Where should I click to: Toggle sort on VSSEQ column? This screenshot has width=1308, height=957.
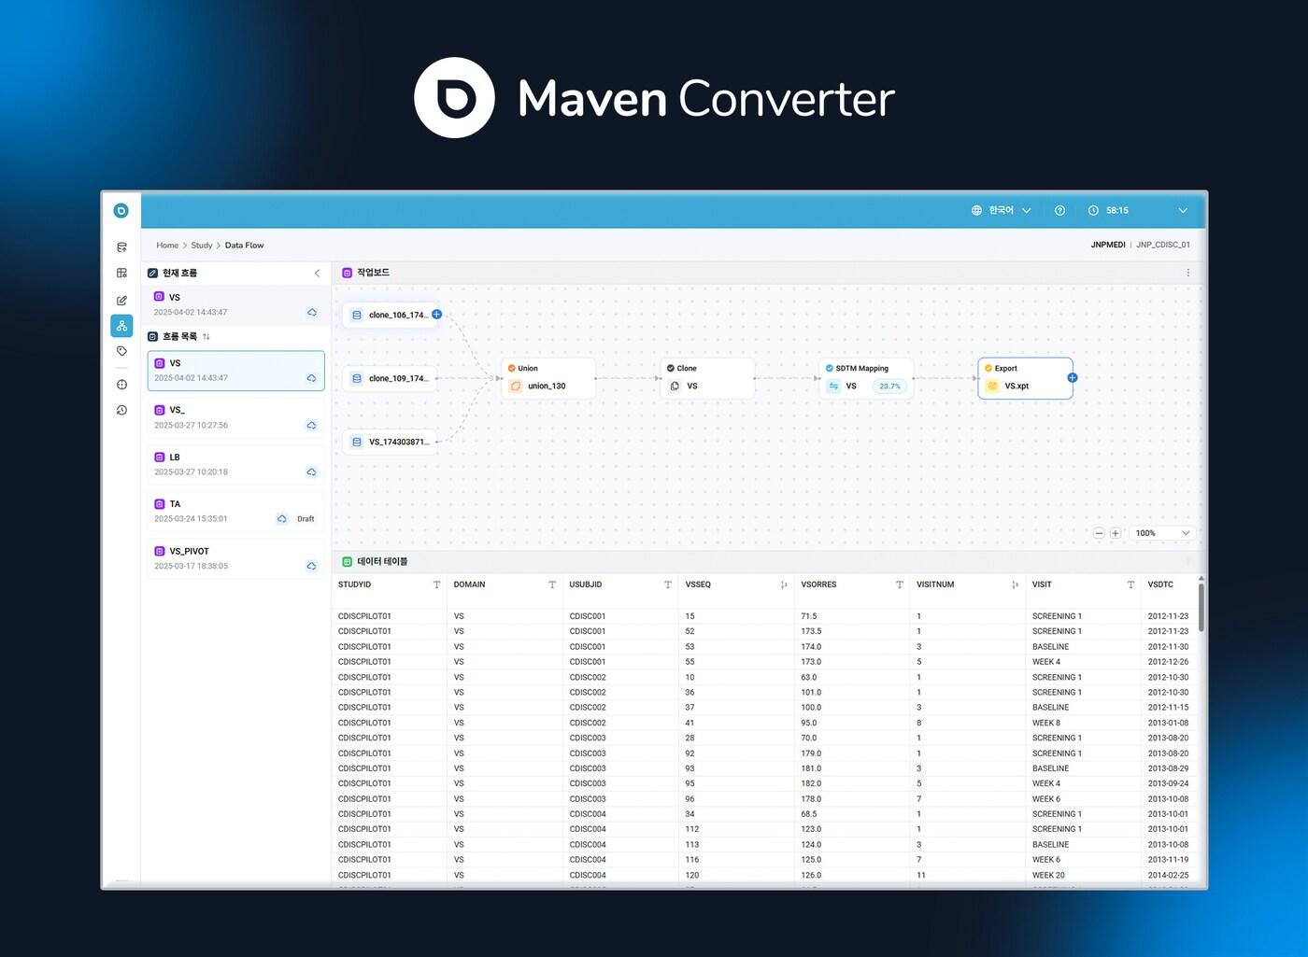tap(783, 585)
